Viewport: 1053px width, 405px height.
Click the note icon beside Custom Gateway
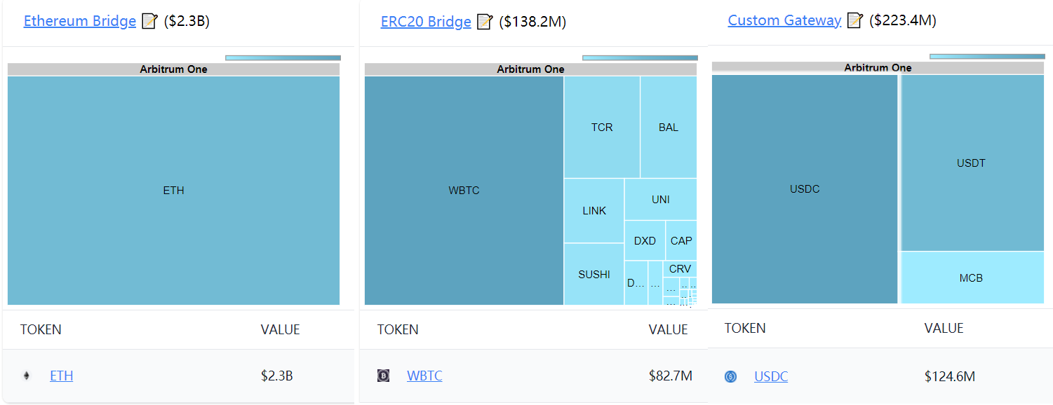point(854,20)
